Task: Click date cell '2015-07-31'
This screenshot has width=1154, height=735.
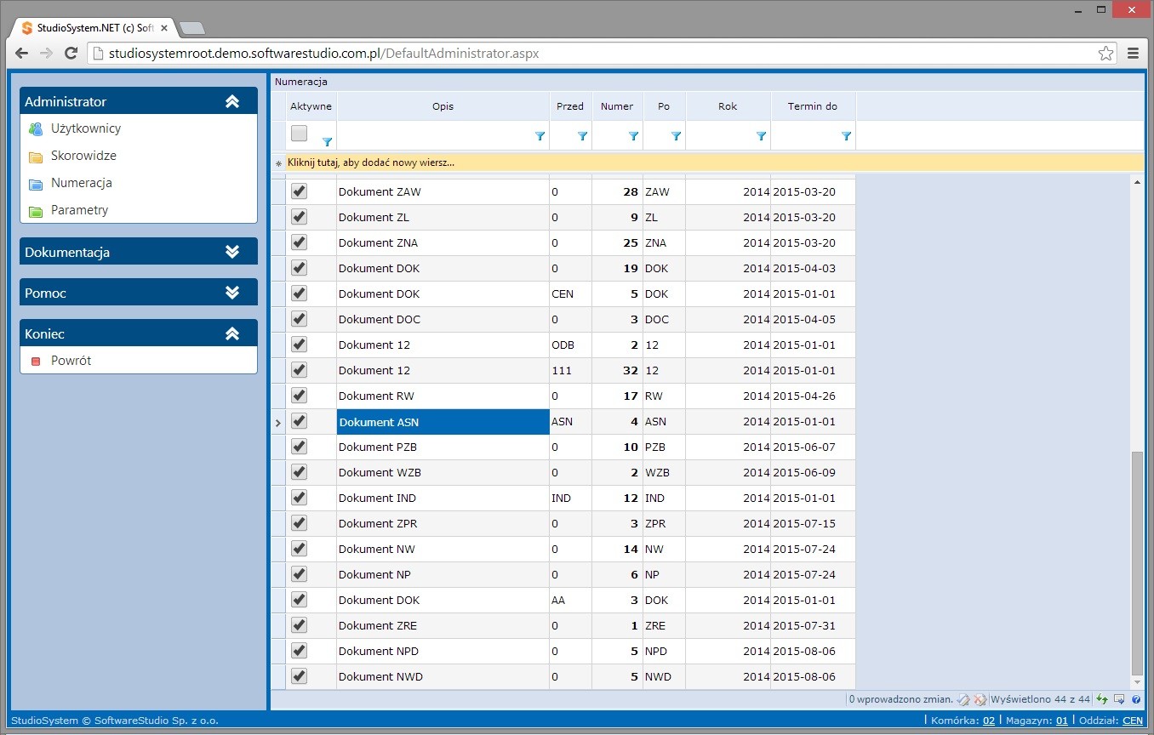Action: [814, 625]
